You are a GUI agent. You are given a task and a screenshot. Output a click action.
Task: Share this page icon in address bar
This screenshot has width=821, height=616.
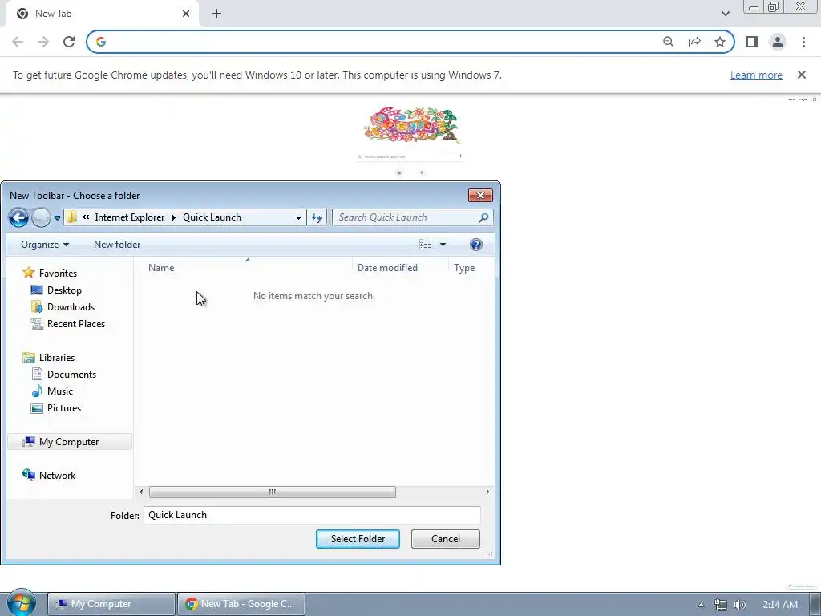click(x=694, y=42)
